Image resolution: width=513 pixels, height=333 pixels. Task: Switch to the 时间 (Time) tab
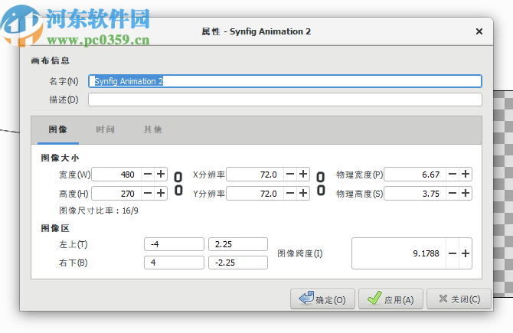(x=106, y=129)
